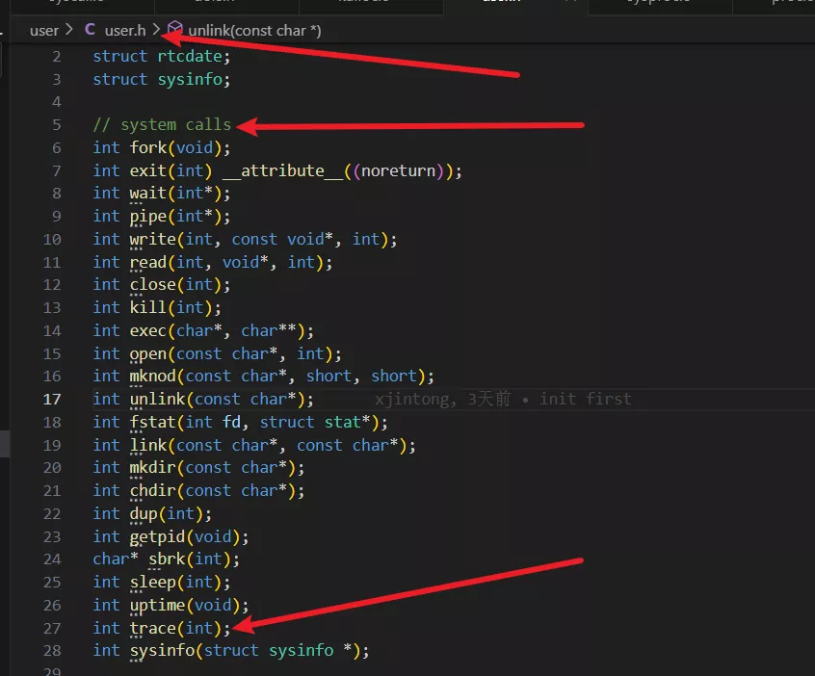Click the system calls comment line
This screenshot has width=815, height=676.
(x=162, y=125)
